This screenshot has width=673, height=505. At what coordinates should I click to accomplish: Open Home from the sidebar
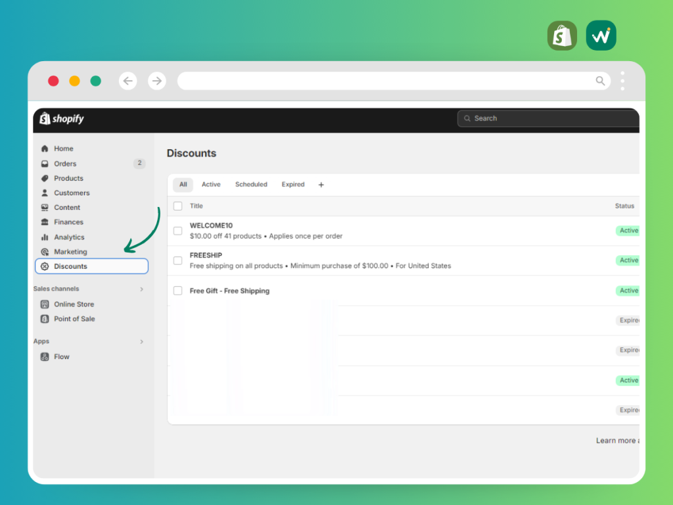point(64,149)
